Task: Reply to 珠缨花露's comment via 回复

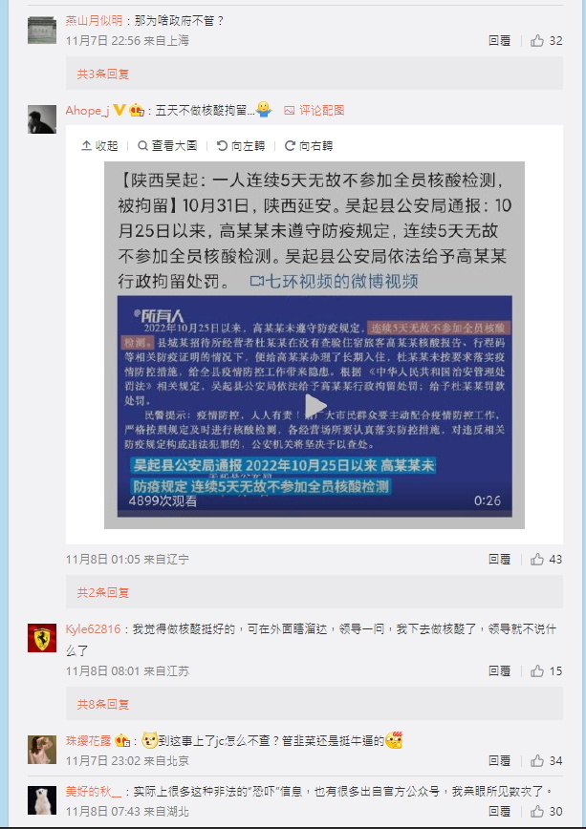Action: pyautogui.click(x=499, y=761)
